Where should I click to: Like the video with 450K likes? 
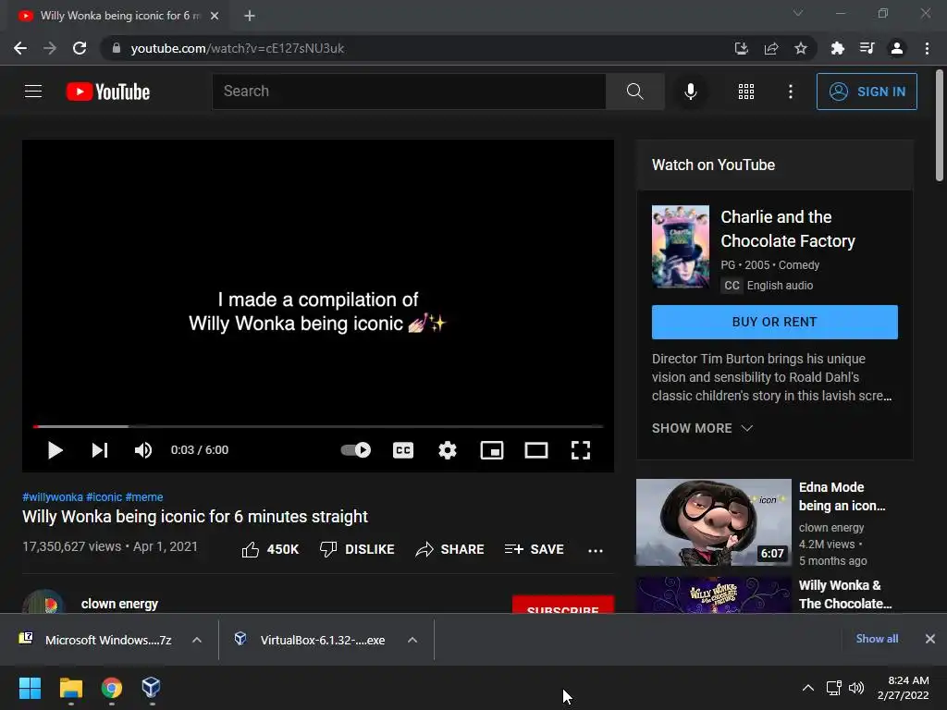270,549
